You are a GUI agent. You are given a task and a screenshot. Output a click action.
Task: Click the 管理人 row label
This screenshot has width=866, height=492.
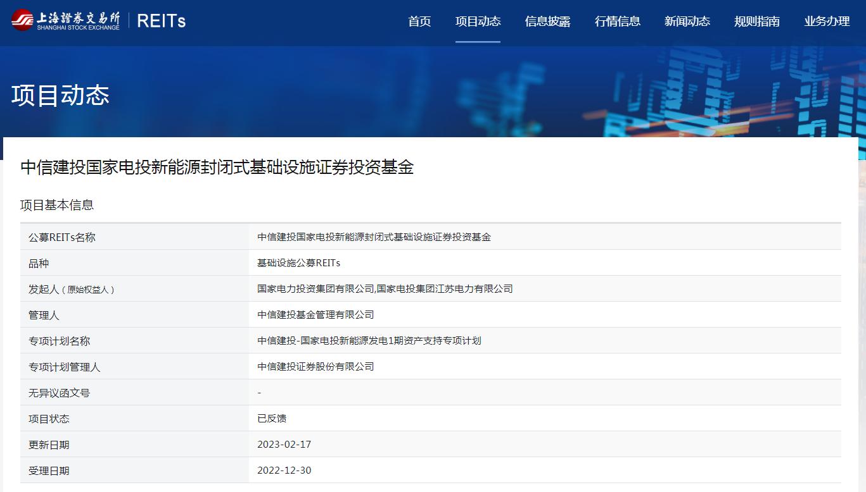[x=44, y=315]
